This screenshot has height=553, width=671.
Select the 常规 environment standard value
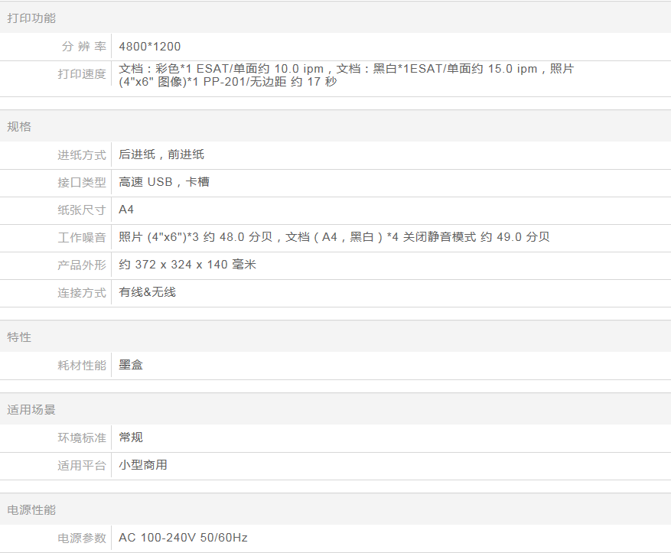click(131, 438)
